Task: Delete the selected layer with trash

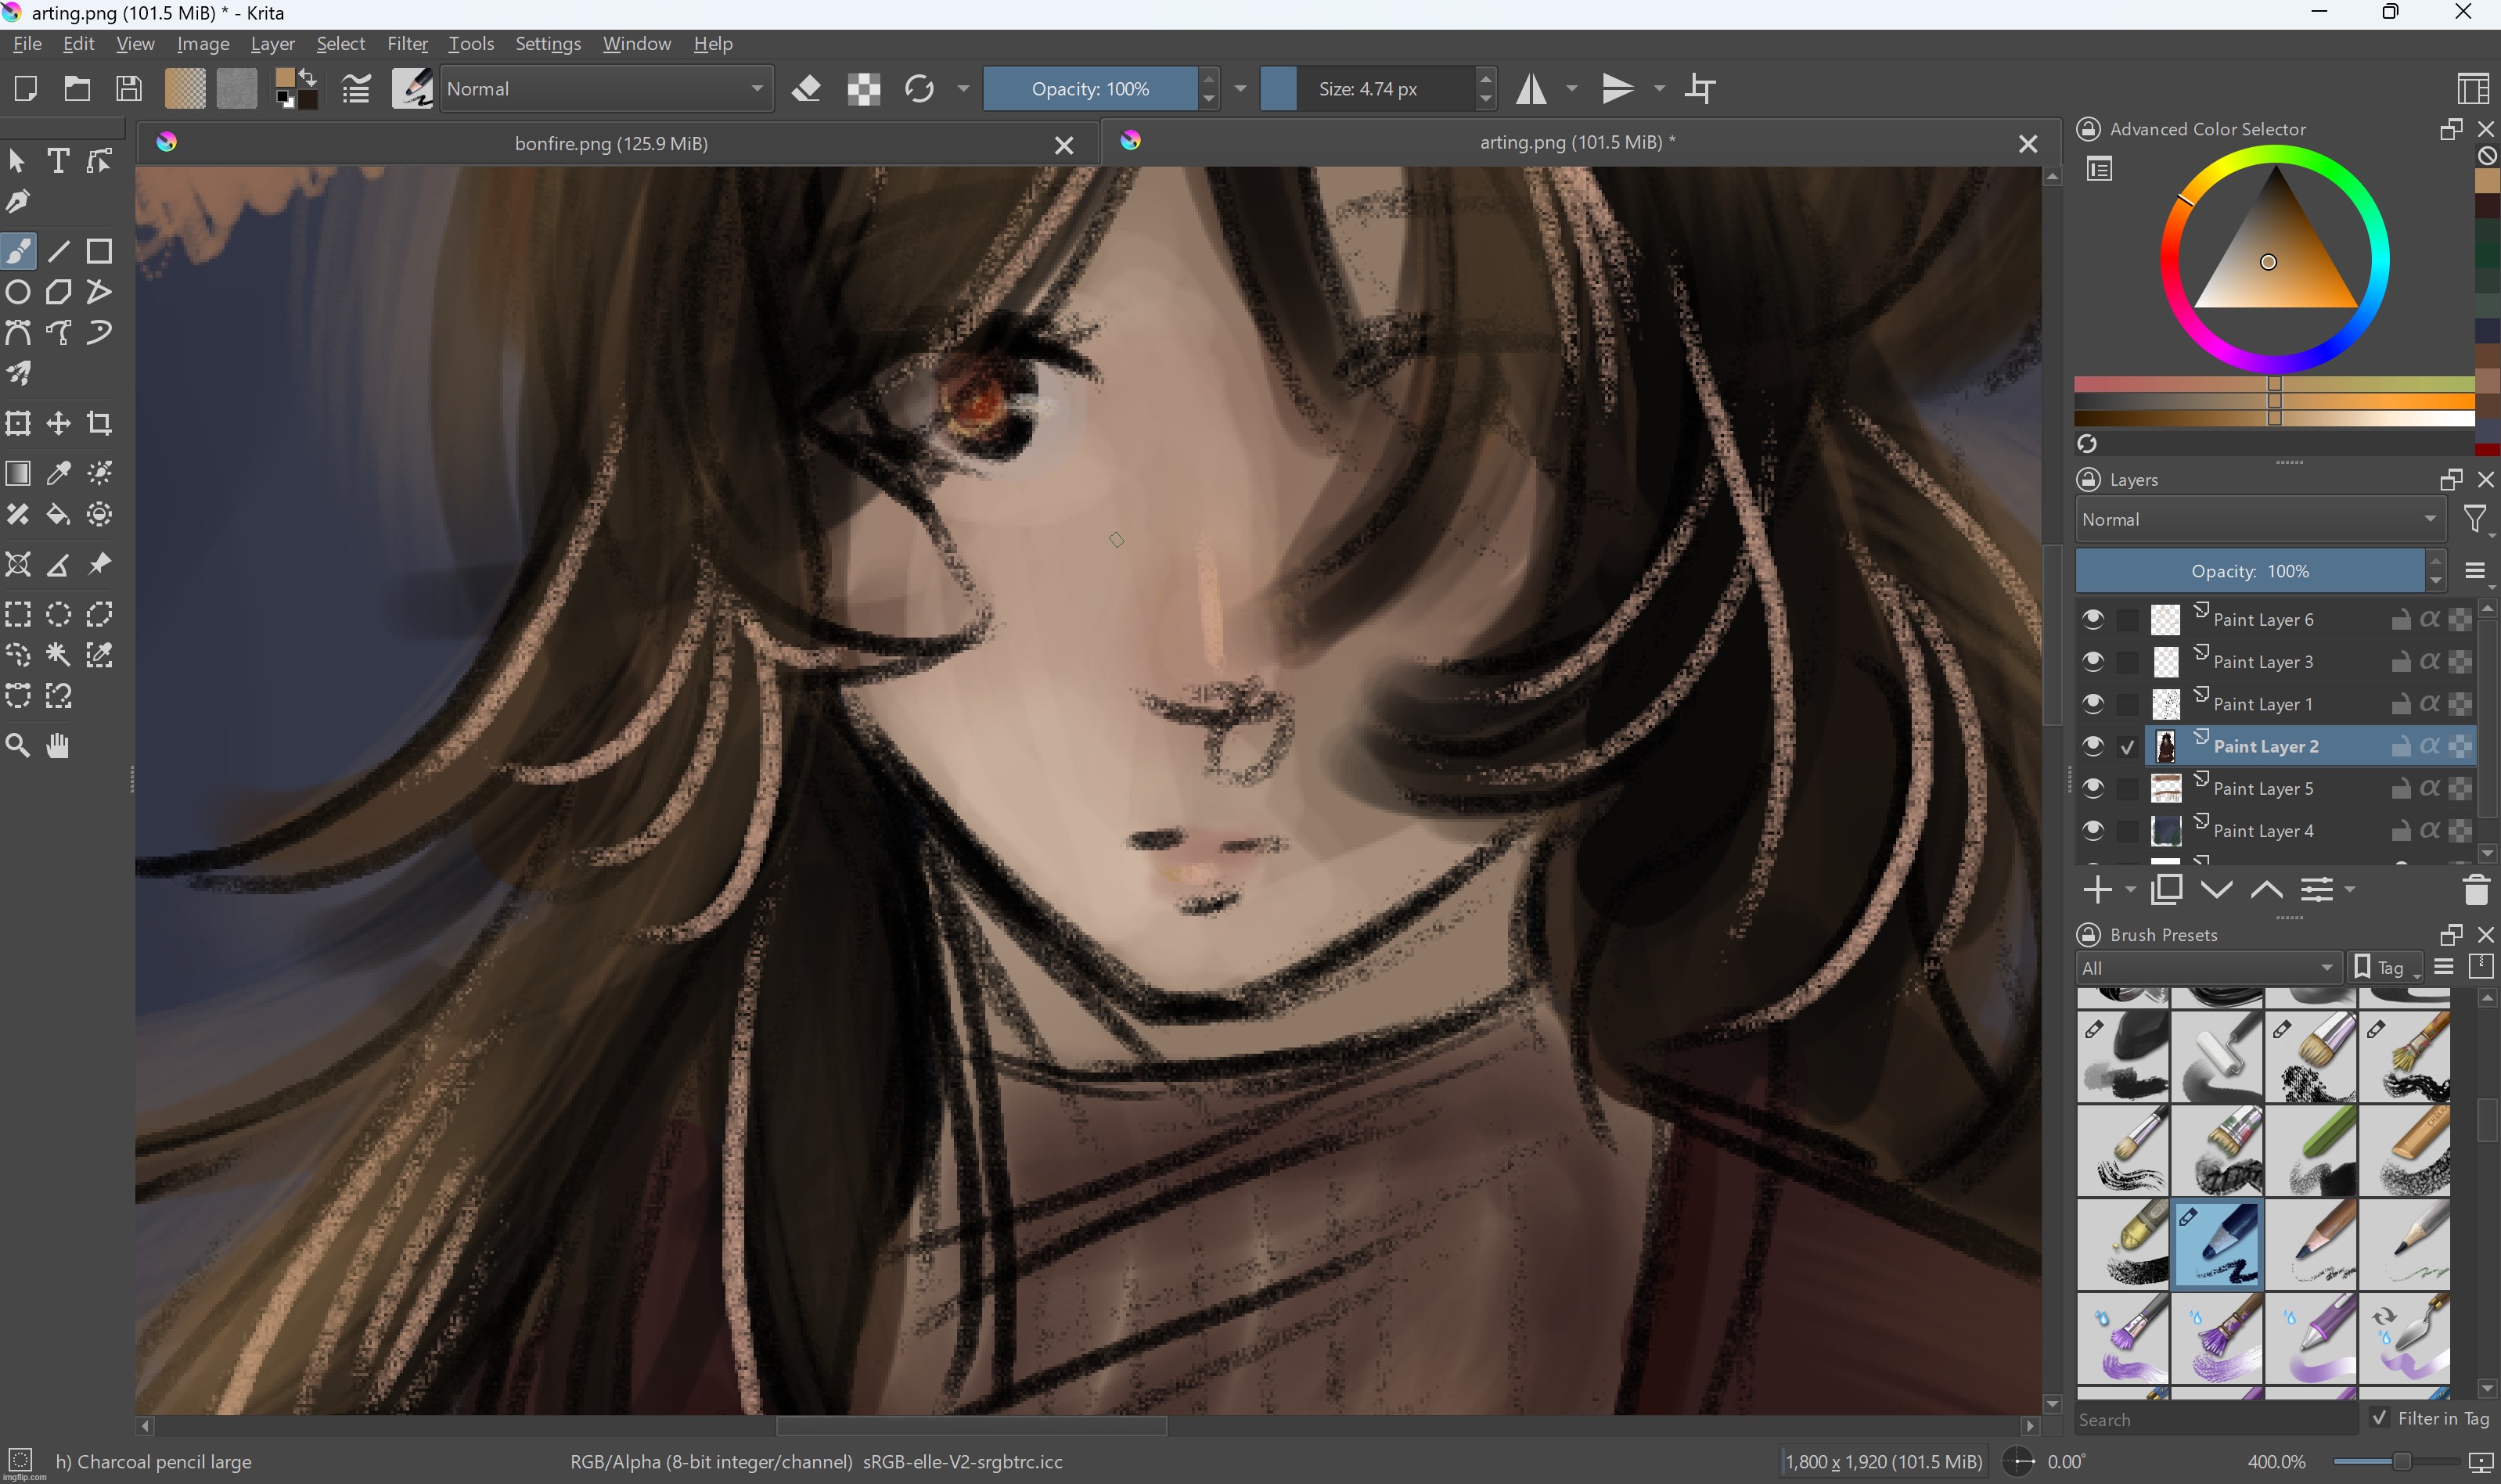Action: (x=2476, y=890)
